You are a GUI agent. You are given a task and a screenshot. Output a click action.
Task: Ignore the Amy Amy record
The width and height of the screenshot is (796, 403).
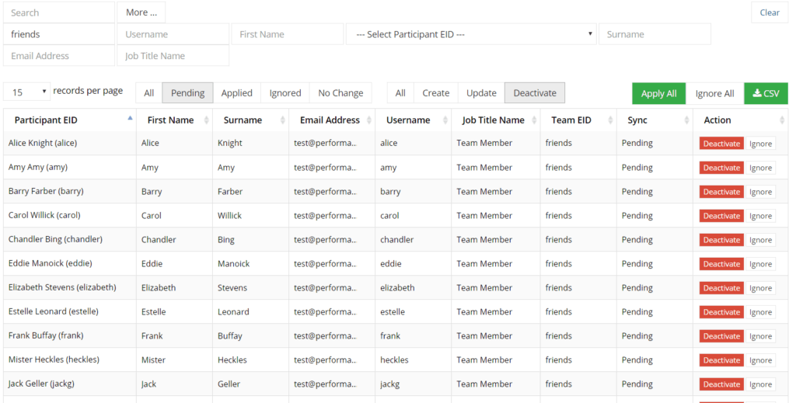click(760, 168)
